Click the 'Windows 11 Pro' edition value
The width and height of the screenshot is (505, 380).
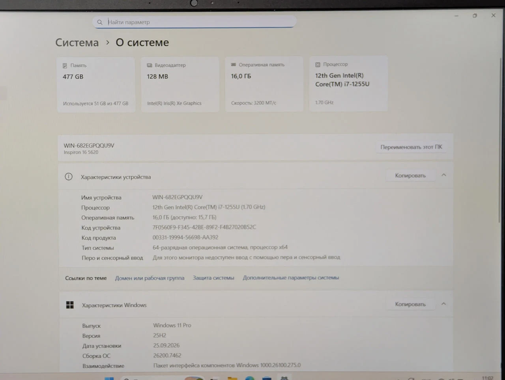(172, 325)
